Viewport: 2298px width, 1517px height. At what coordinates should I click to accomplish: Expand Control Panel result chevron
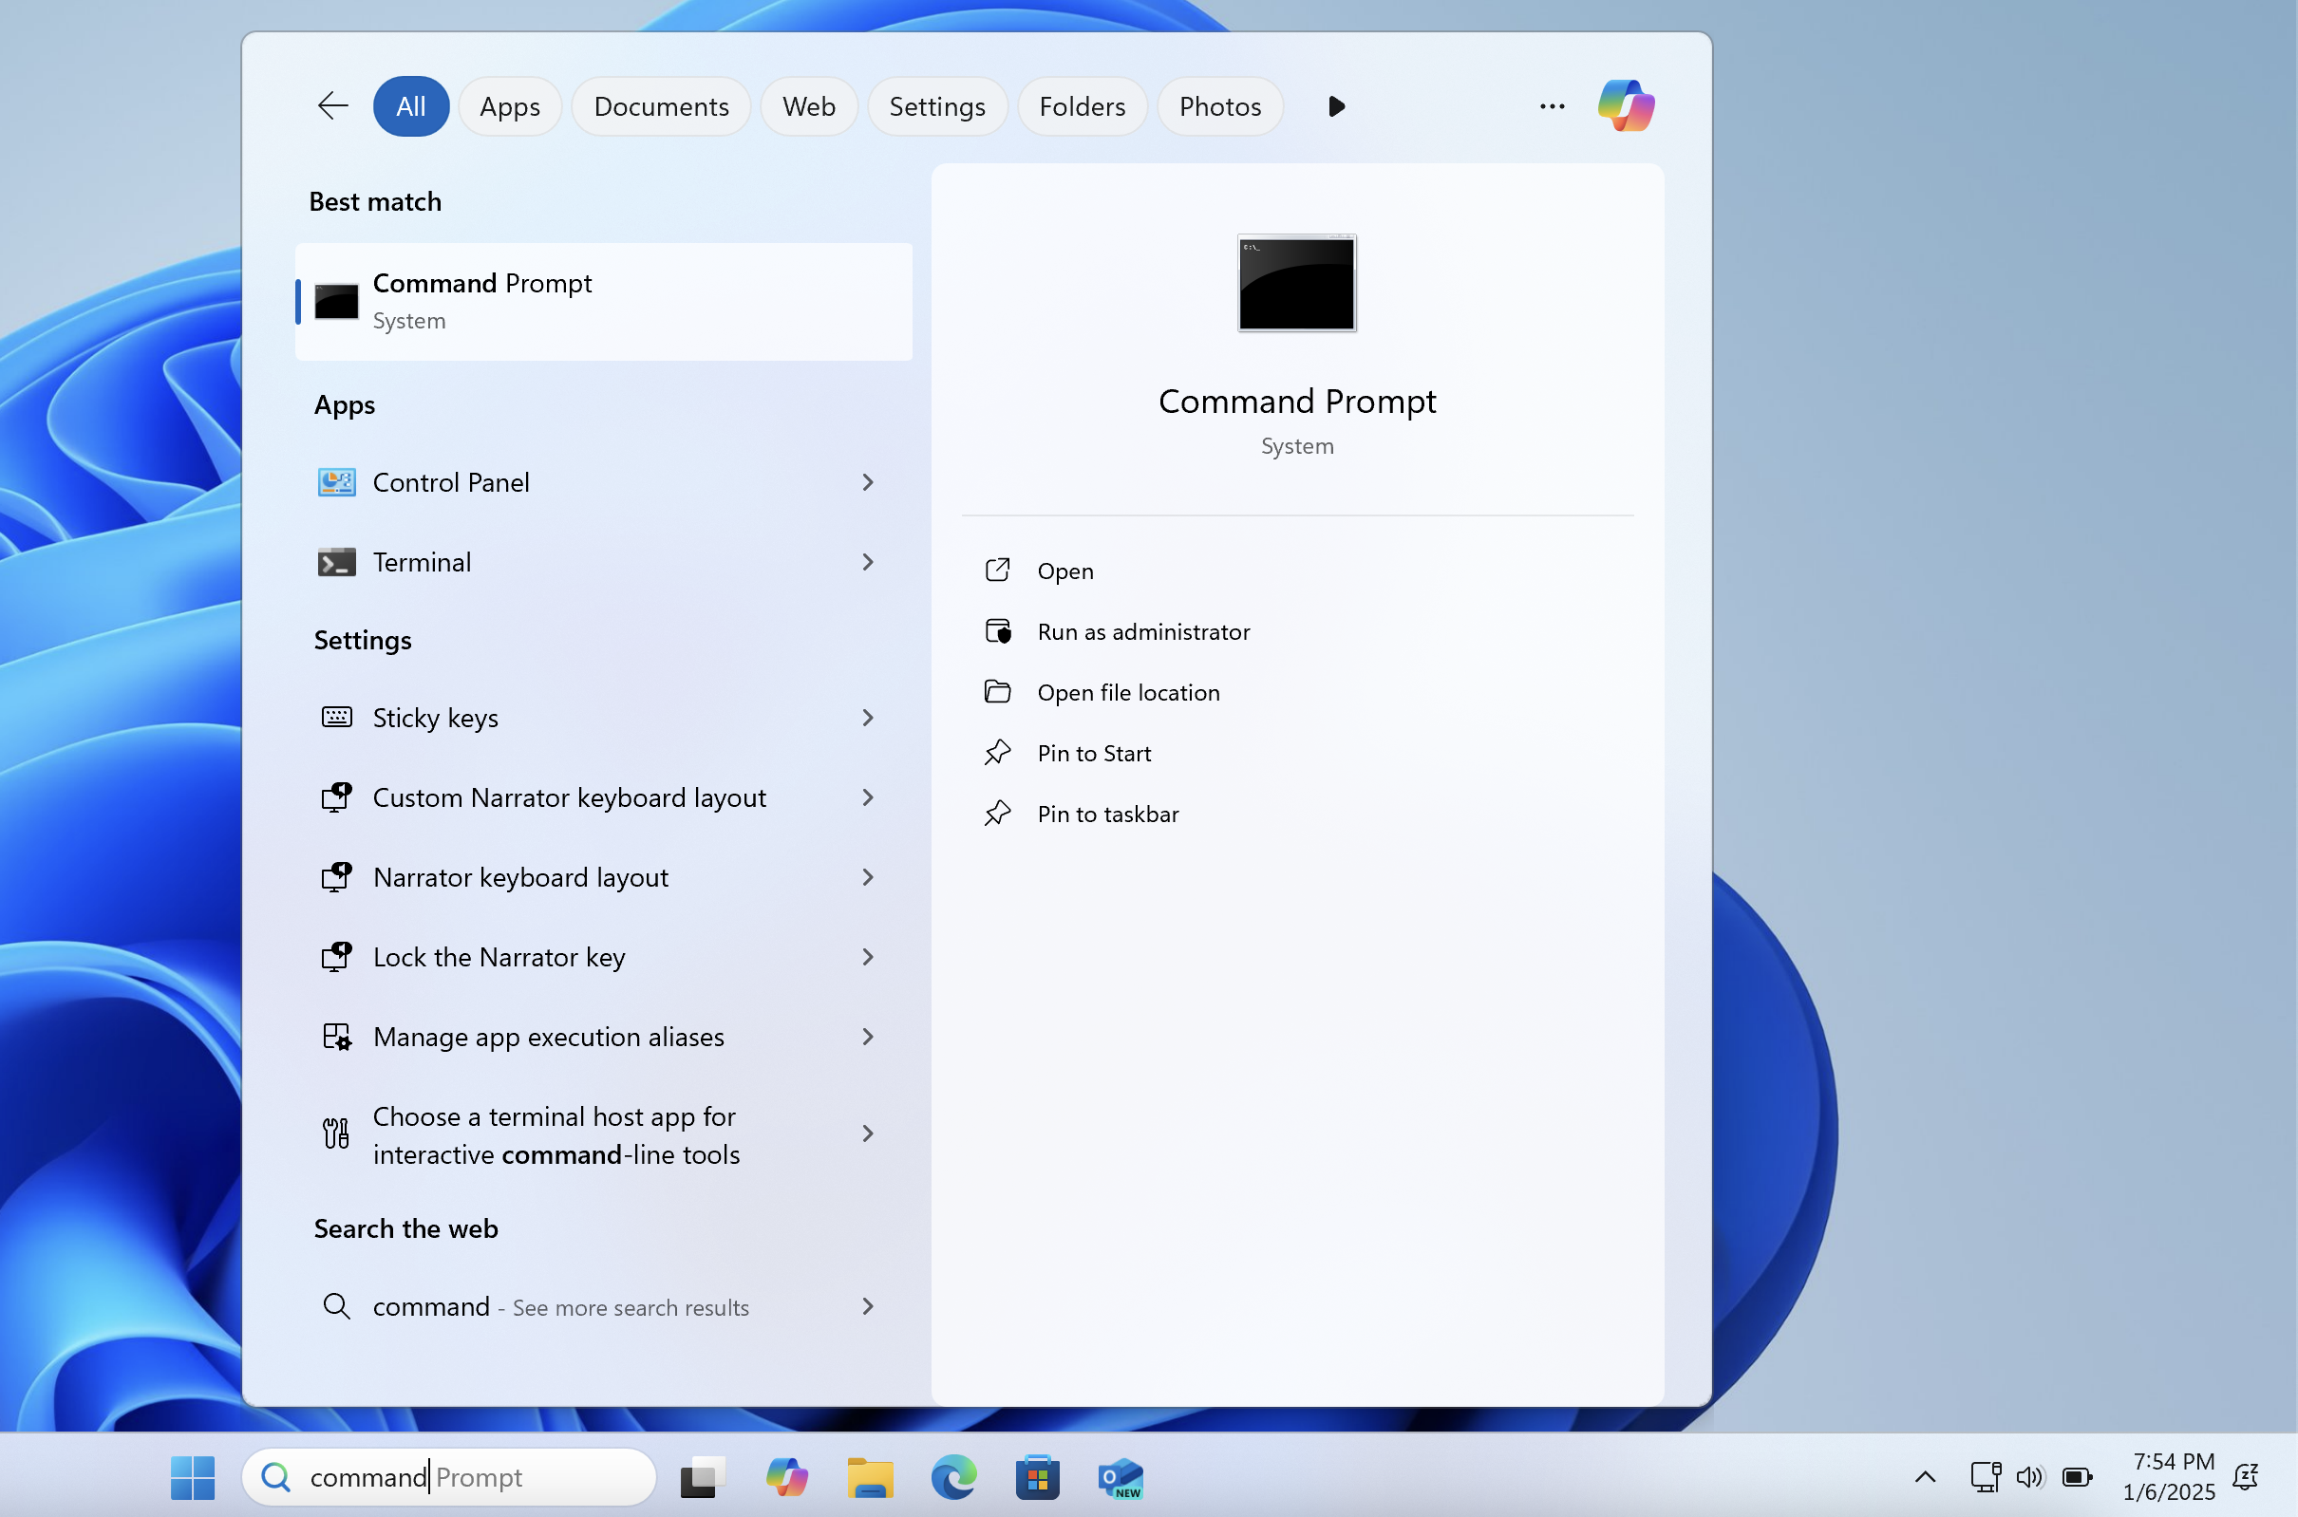(868, 482)
